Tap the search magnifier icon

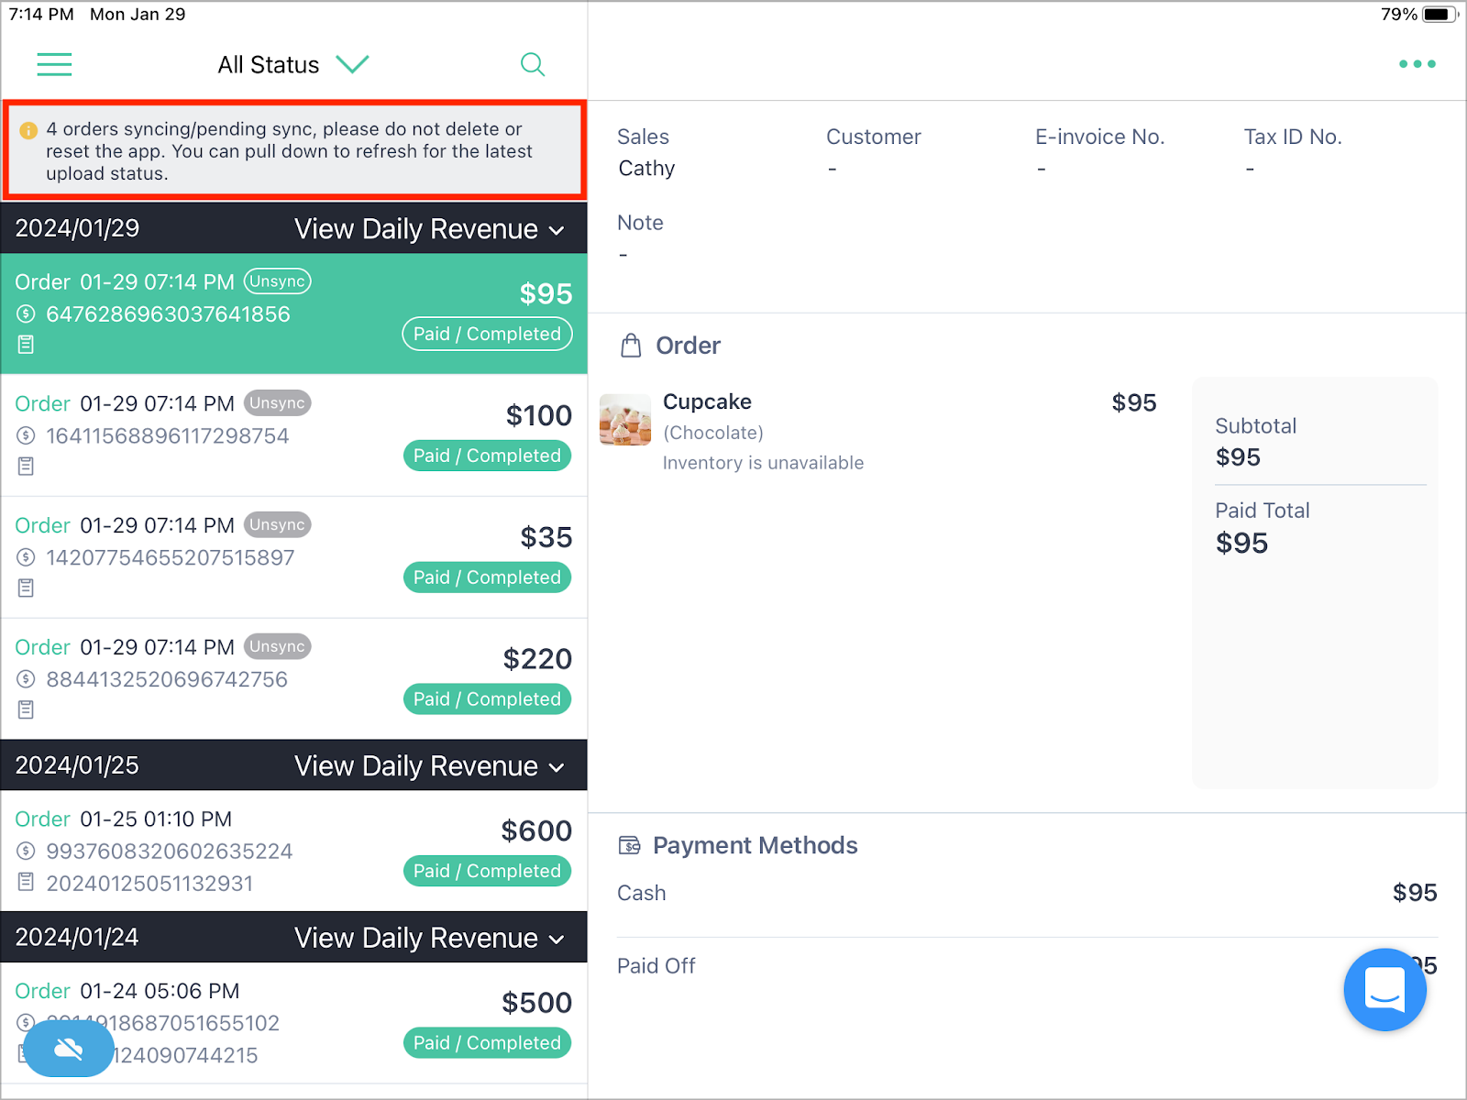click(x=533, y=64)
